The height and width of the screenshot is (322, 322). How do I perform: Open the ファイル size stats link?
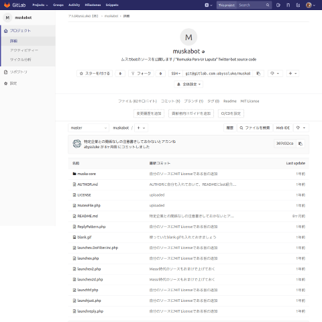pos(138,101)
